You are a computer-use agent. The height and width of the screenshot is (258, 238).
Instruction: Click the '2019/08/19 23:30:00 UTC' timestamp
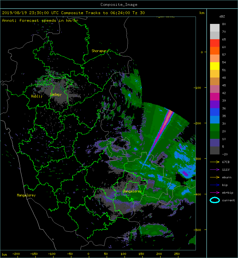click(x=30, y=13)
